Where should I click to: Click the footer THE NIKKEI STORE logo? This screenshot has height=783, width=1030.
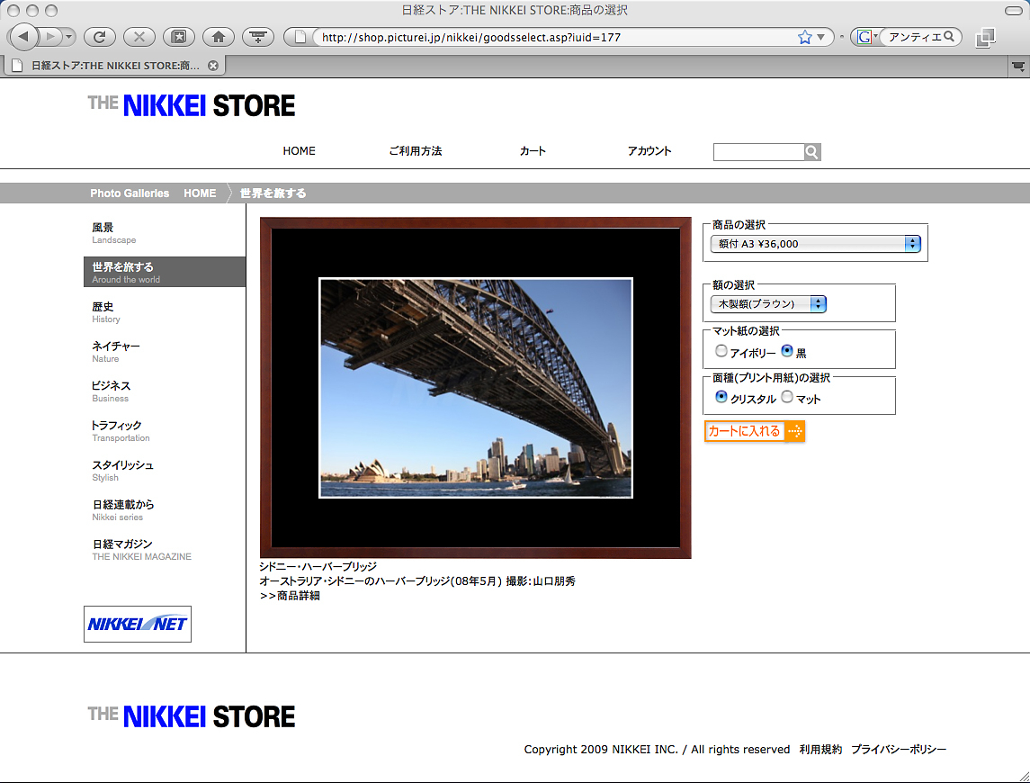point(191,715)
